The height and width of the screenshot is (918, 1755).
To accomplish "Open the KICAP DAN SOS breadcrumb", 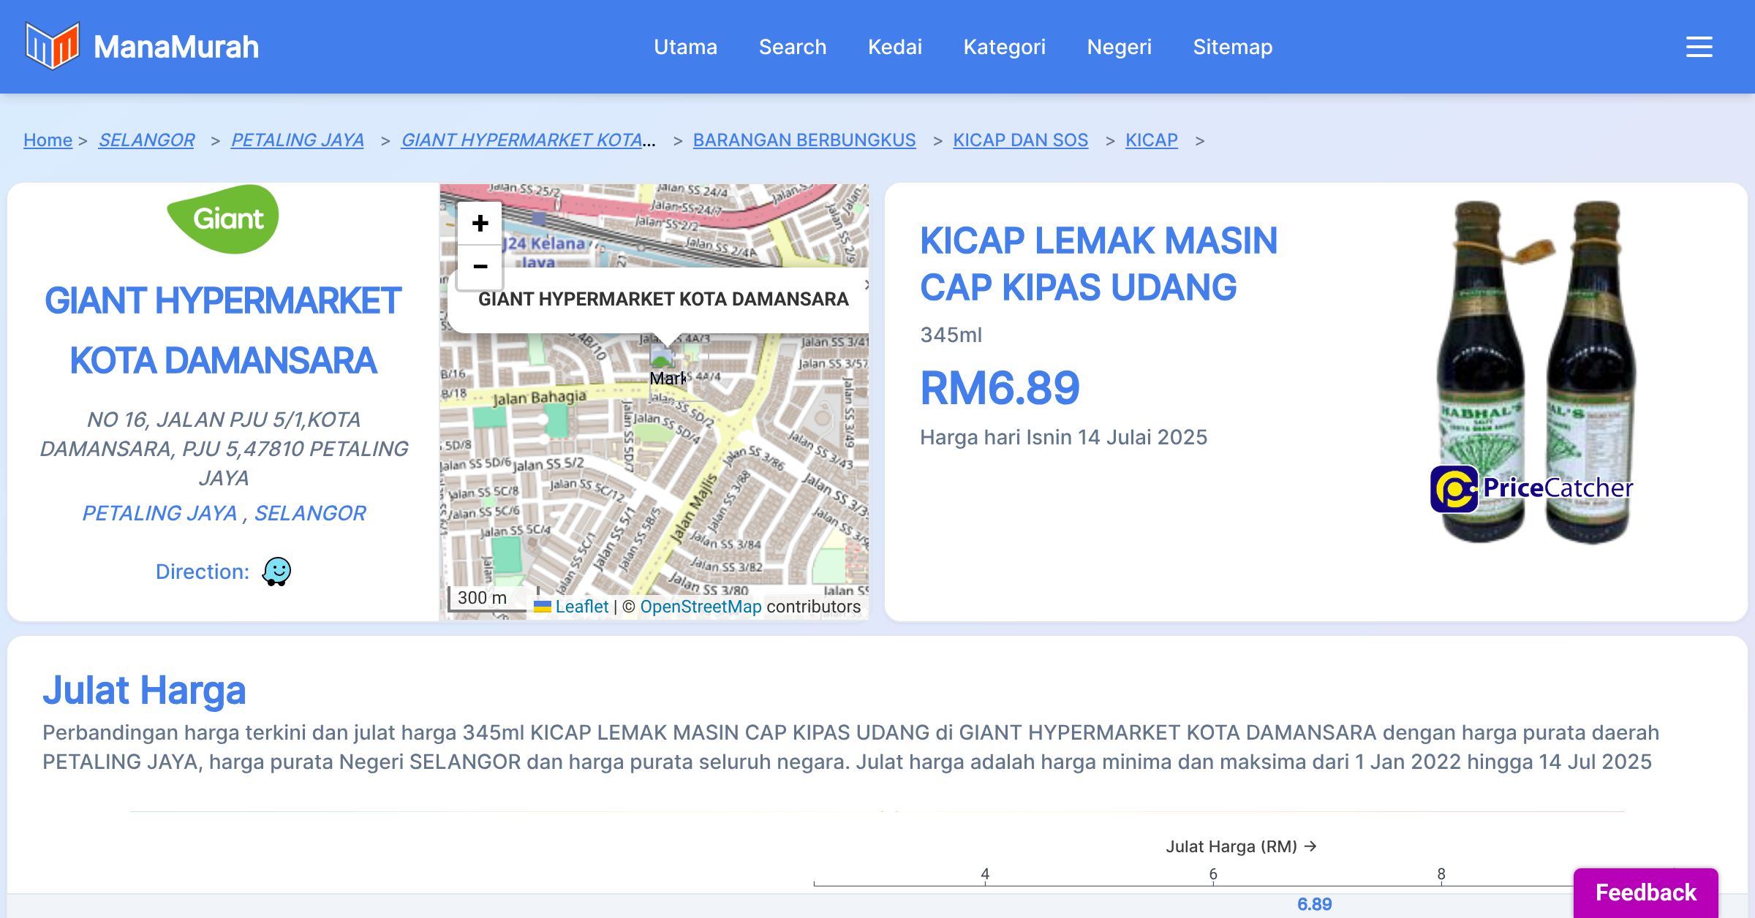I will click(x=1020, y=140).
